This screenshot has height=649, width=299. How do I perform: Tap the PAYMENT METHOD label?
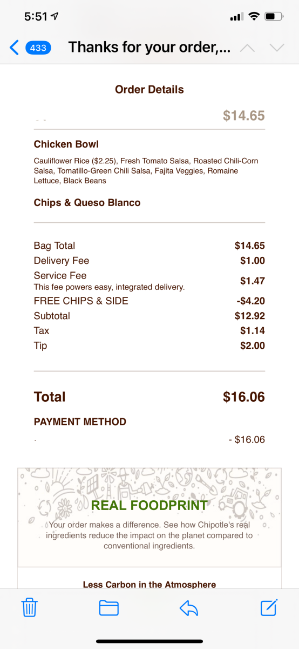coord(80,422)
